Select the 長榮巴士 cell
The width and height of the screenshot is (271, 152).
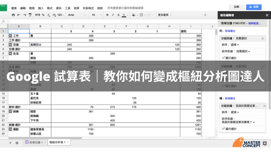coord(40,45)
